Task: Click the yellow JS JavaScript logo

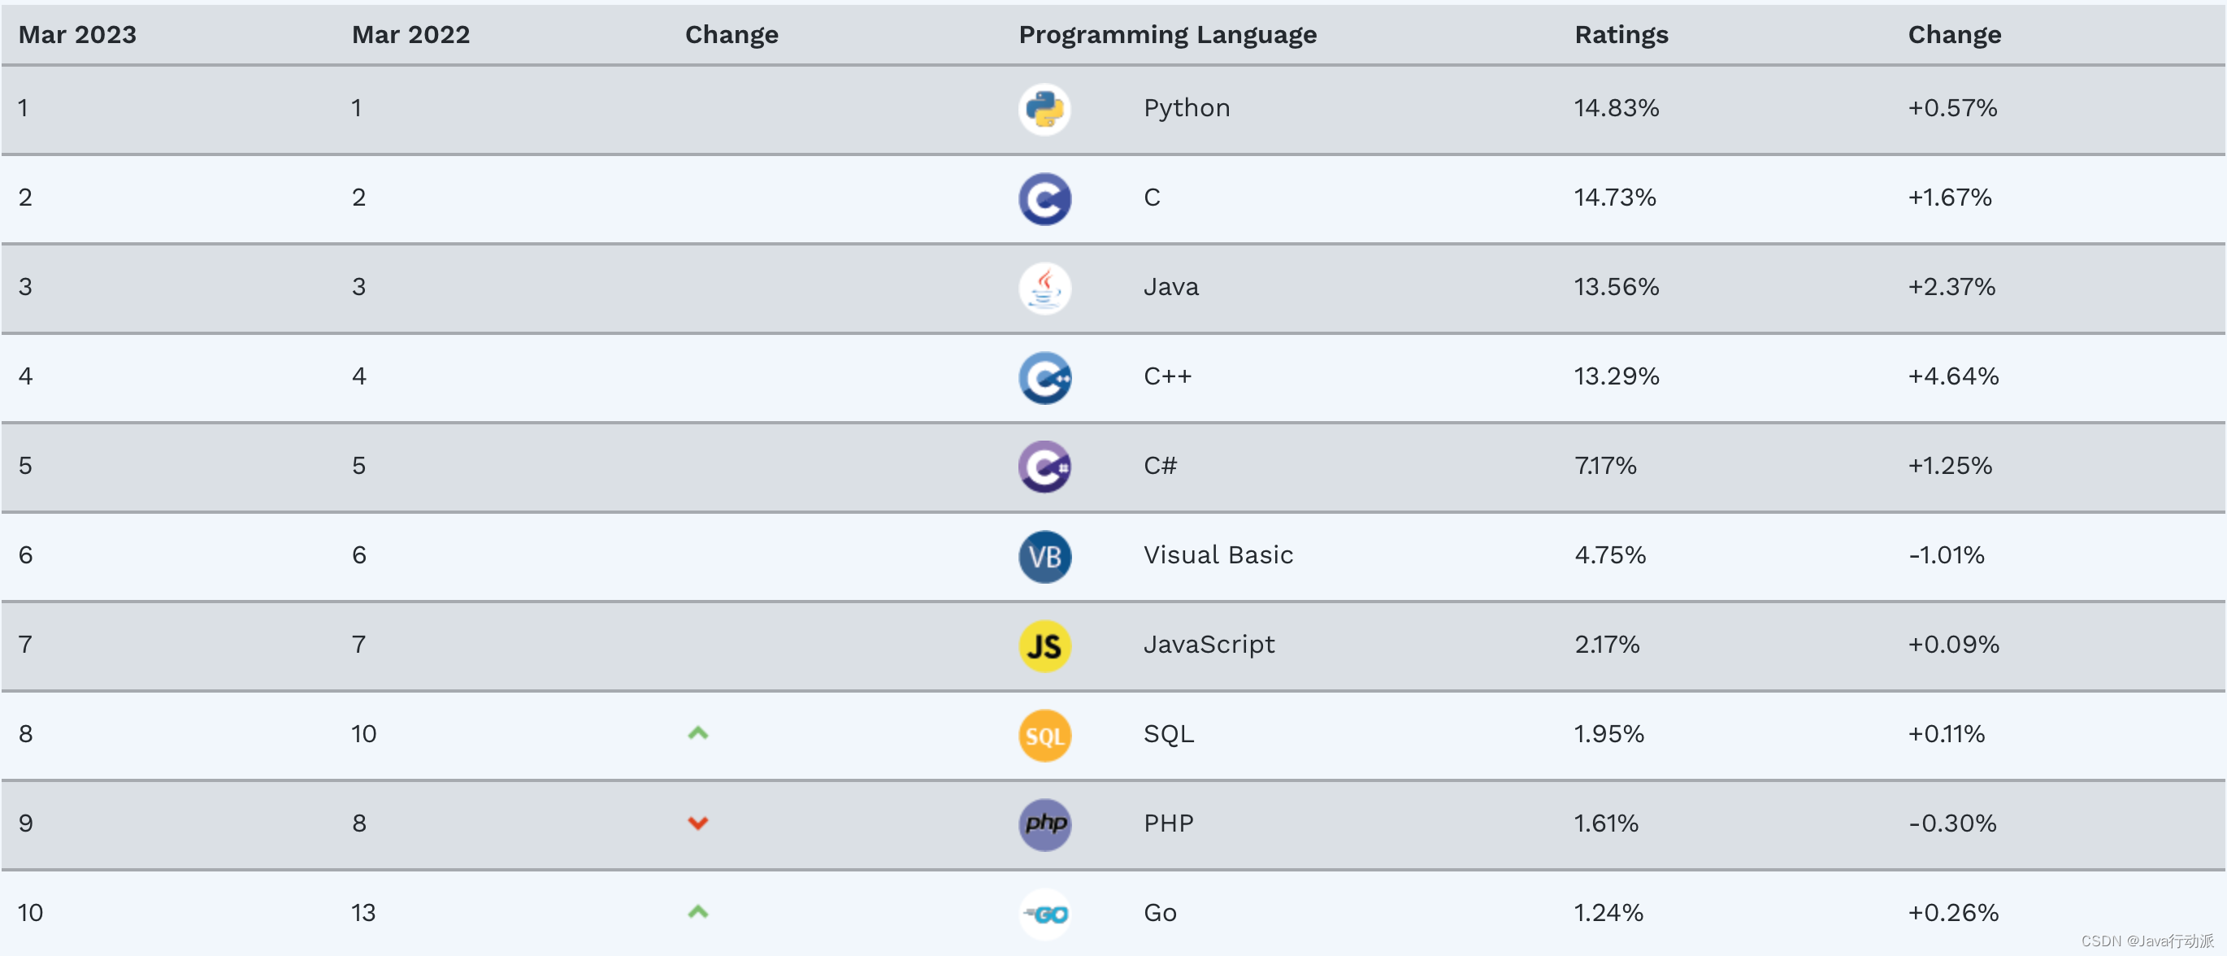Action: 1044,645
